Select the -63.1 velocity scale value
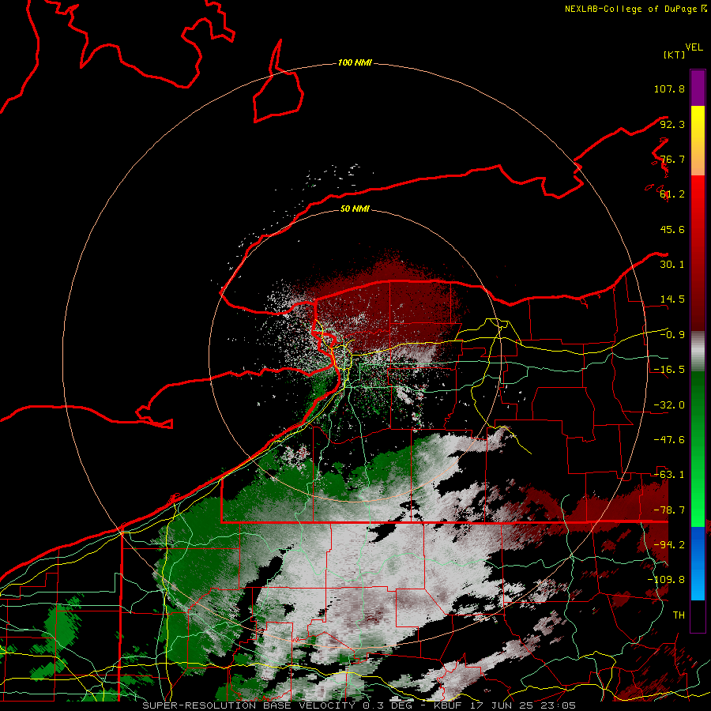The width and height of the screenshot is (711, 711). (x=669, y=475)
